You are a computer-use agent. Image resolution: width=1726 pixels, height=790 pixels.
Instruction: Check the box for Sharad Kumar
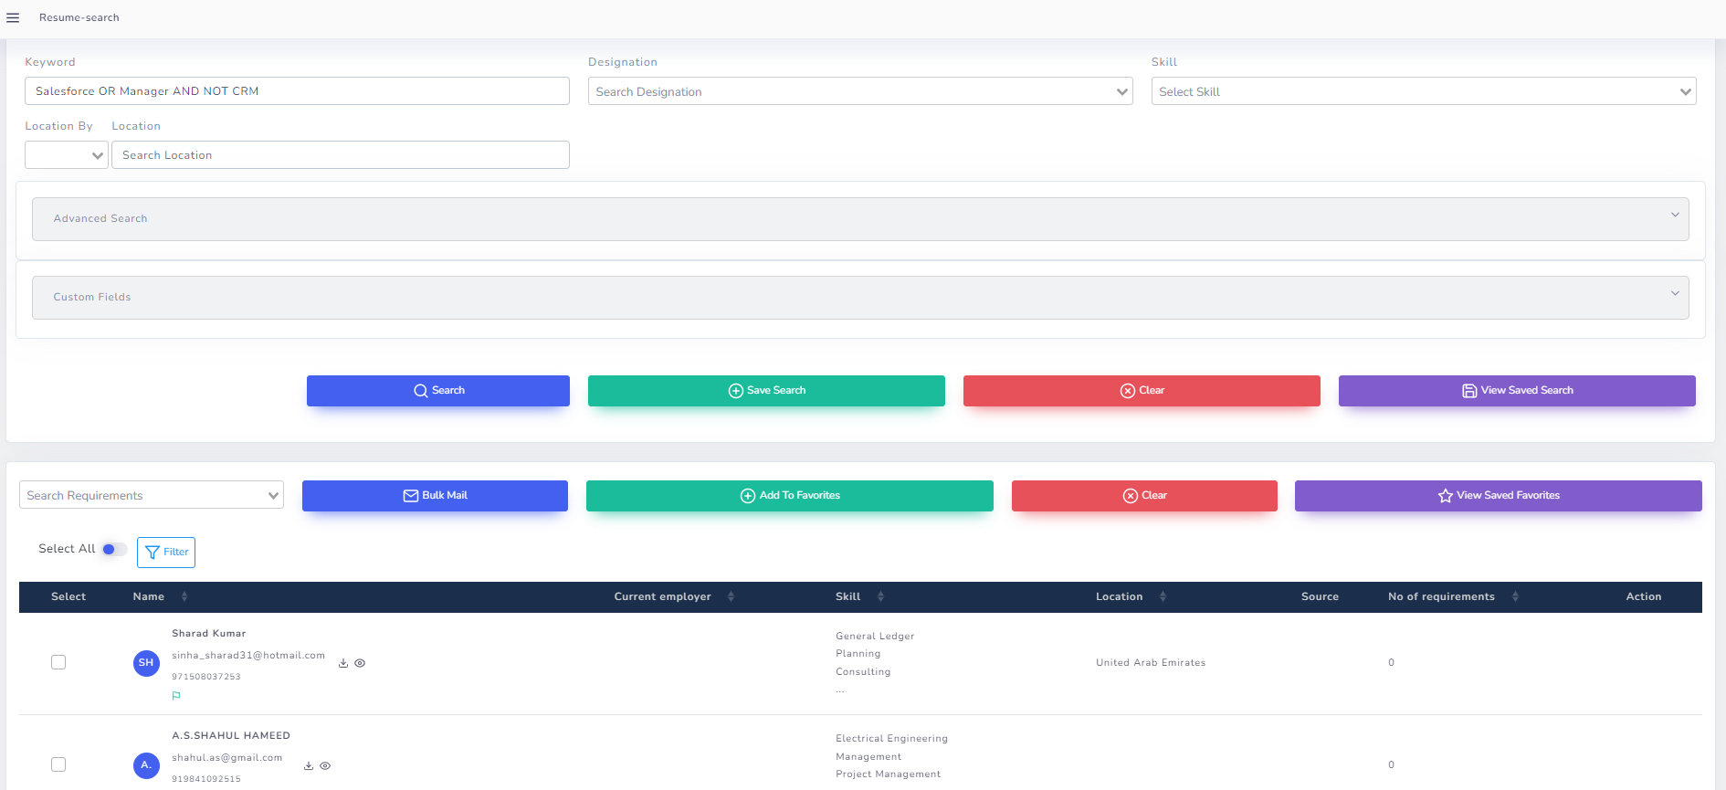tap(58, 662)
